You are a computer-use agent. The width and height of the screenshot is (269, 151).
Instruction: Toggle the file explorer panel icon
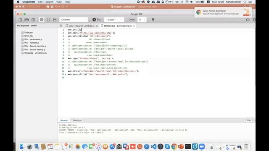point(61,26)
